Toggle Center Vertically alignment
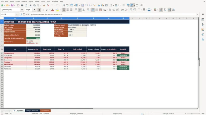The image size is (206, 115). coord(80,10)
